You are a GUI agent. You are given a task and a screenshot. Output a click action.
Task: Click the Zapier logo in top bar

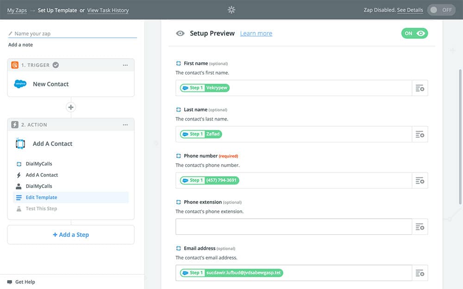[x=231, y=10]
